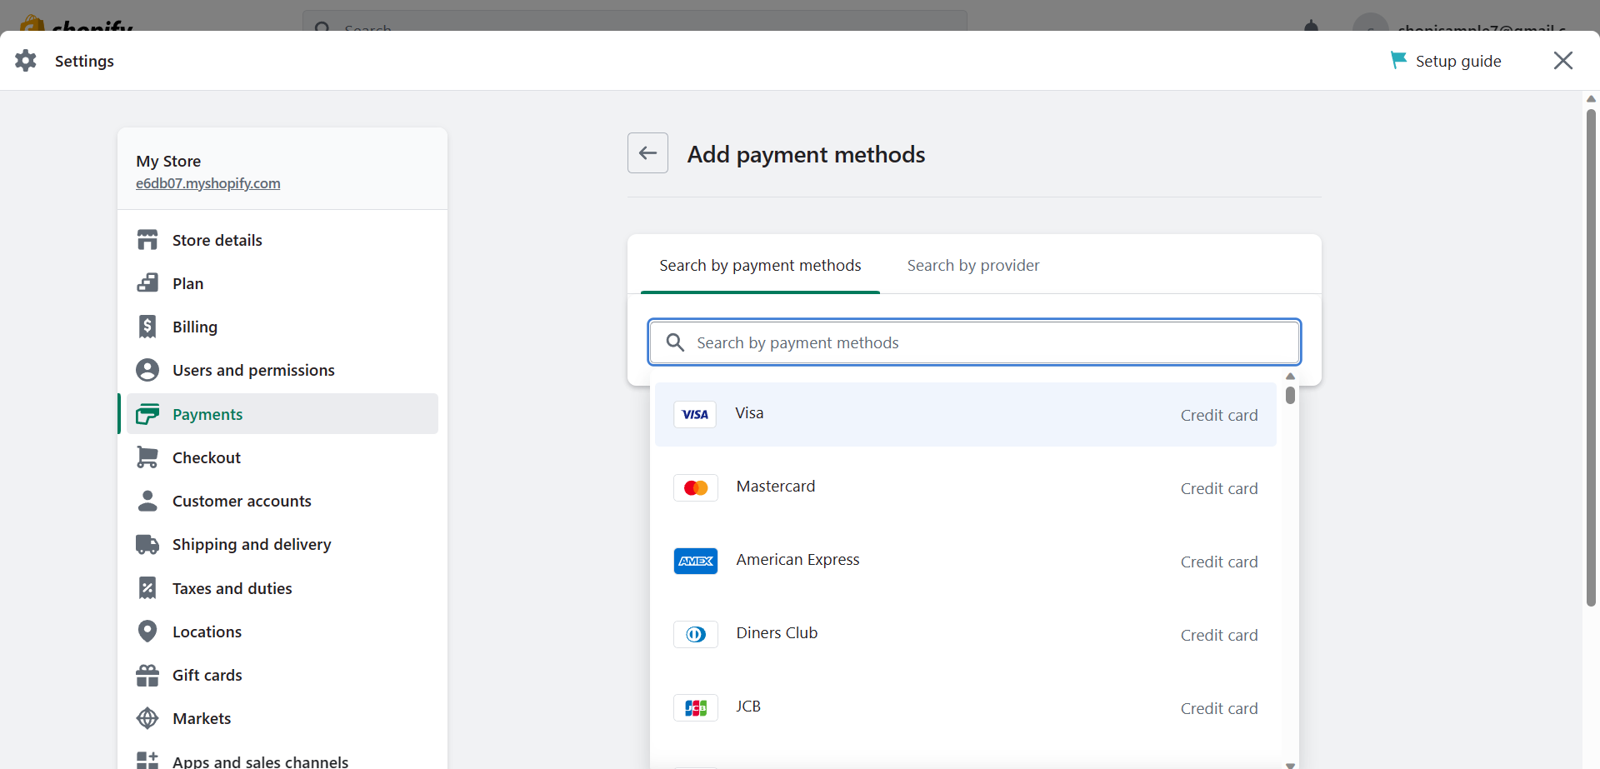Screen dimensions: 1600x769
Task: Open the e6db07.myshopify.com store link
Action: [208, 183]
